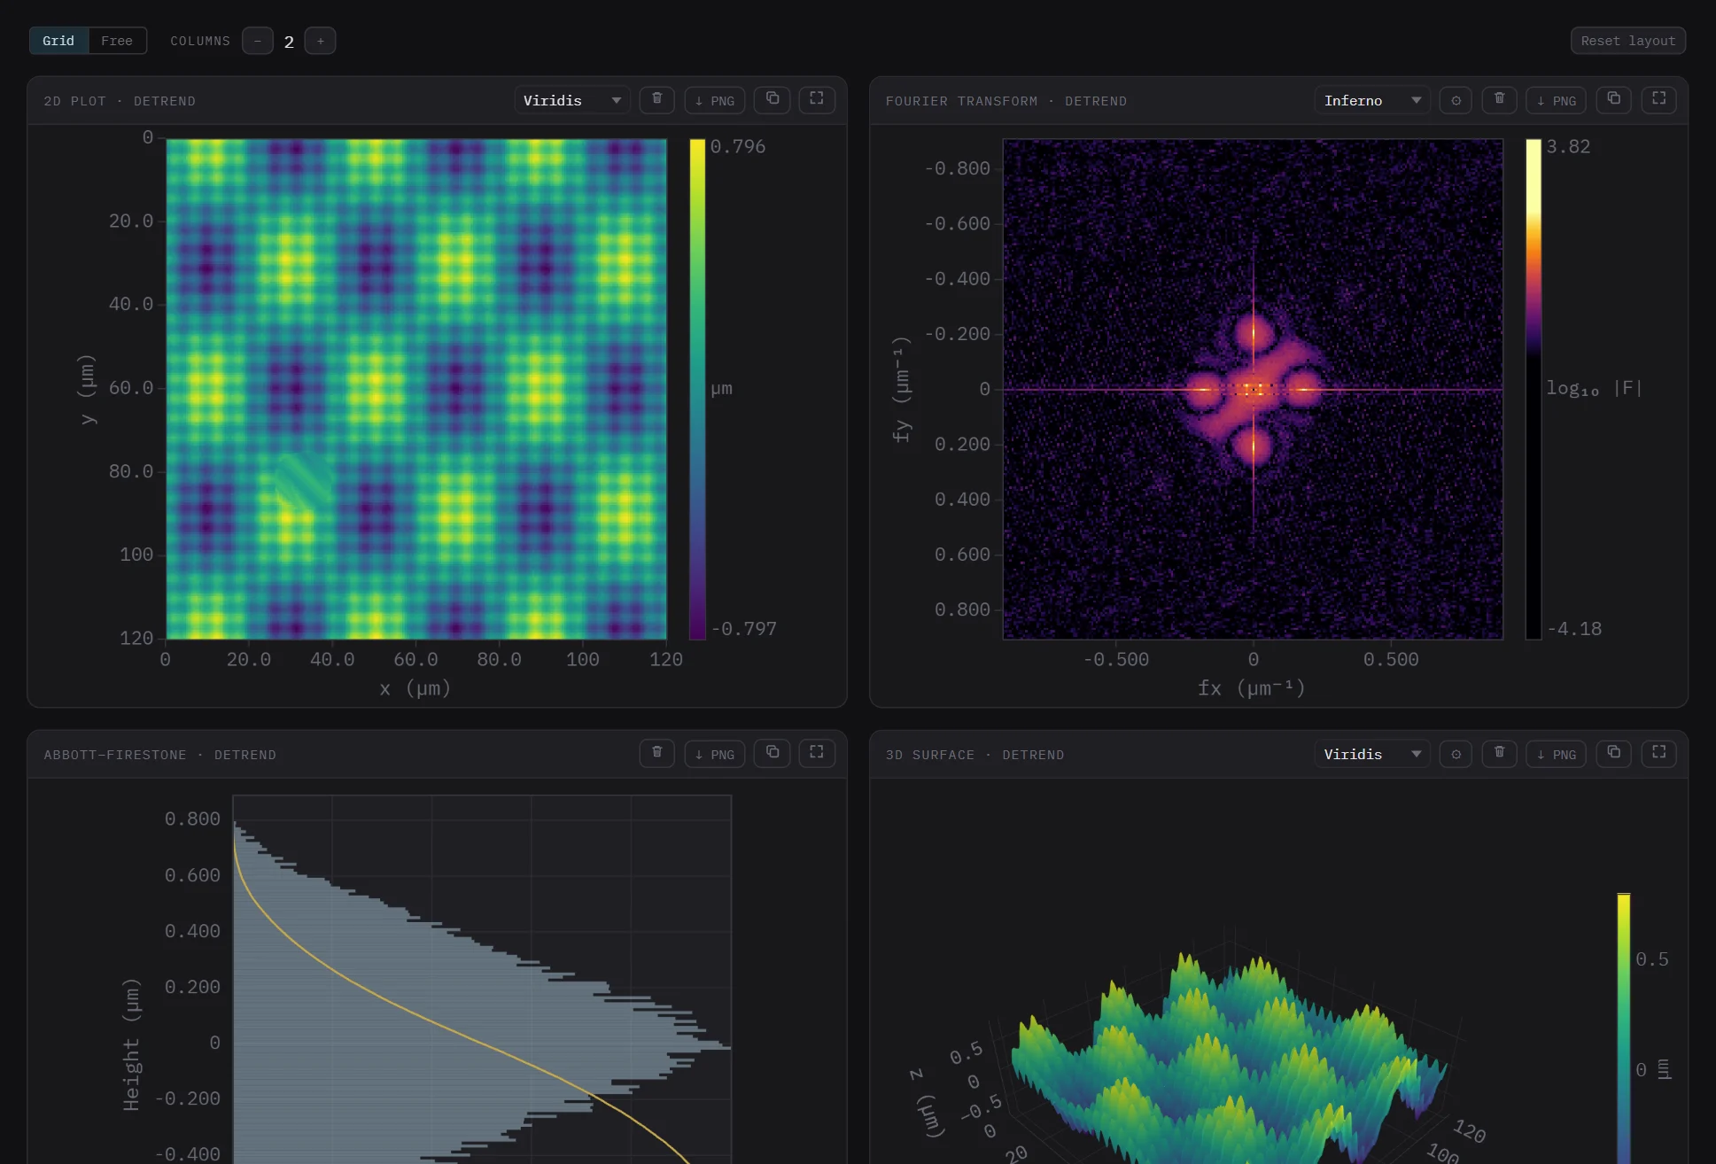Click the columns value 2
Screen dimensions: 1716x1164
tap(289, 42)
